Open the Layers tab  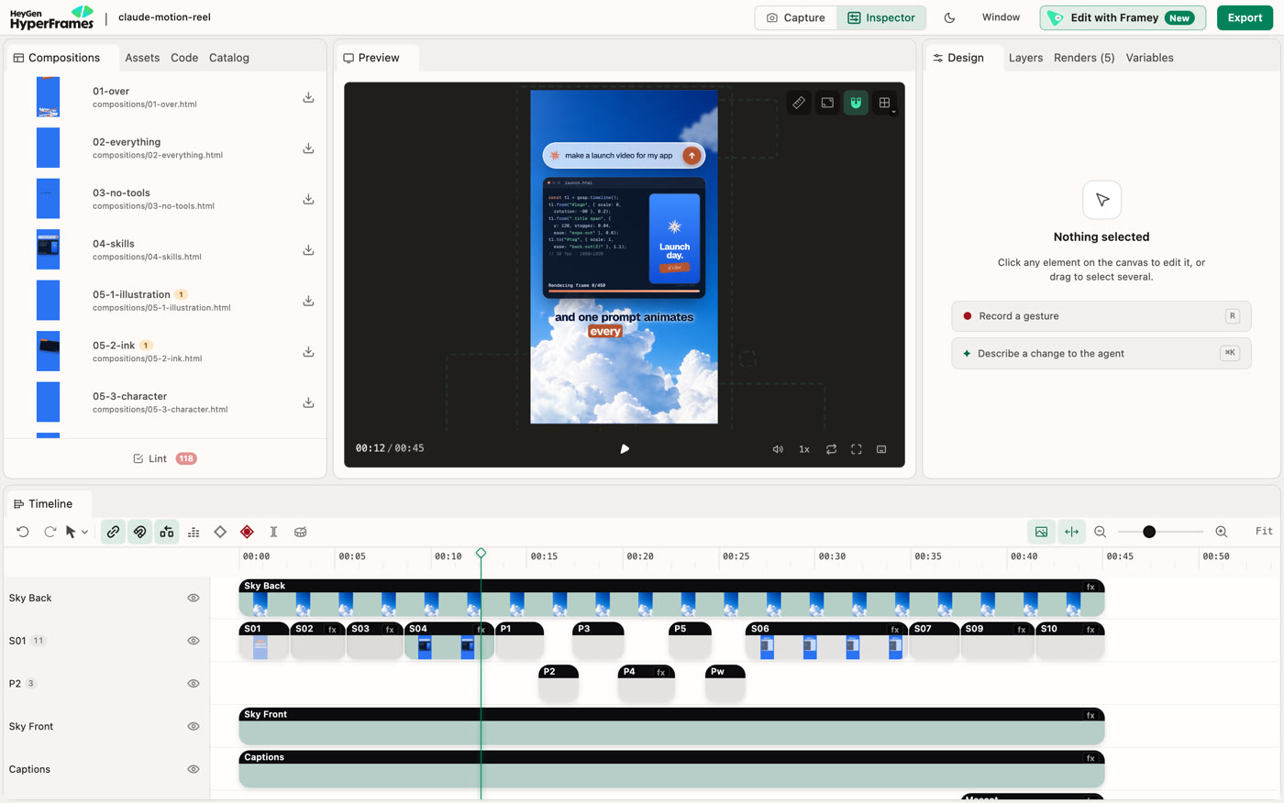[1025, 58]
